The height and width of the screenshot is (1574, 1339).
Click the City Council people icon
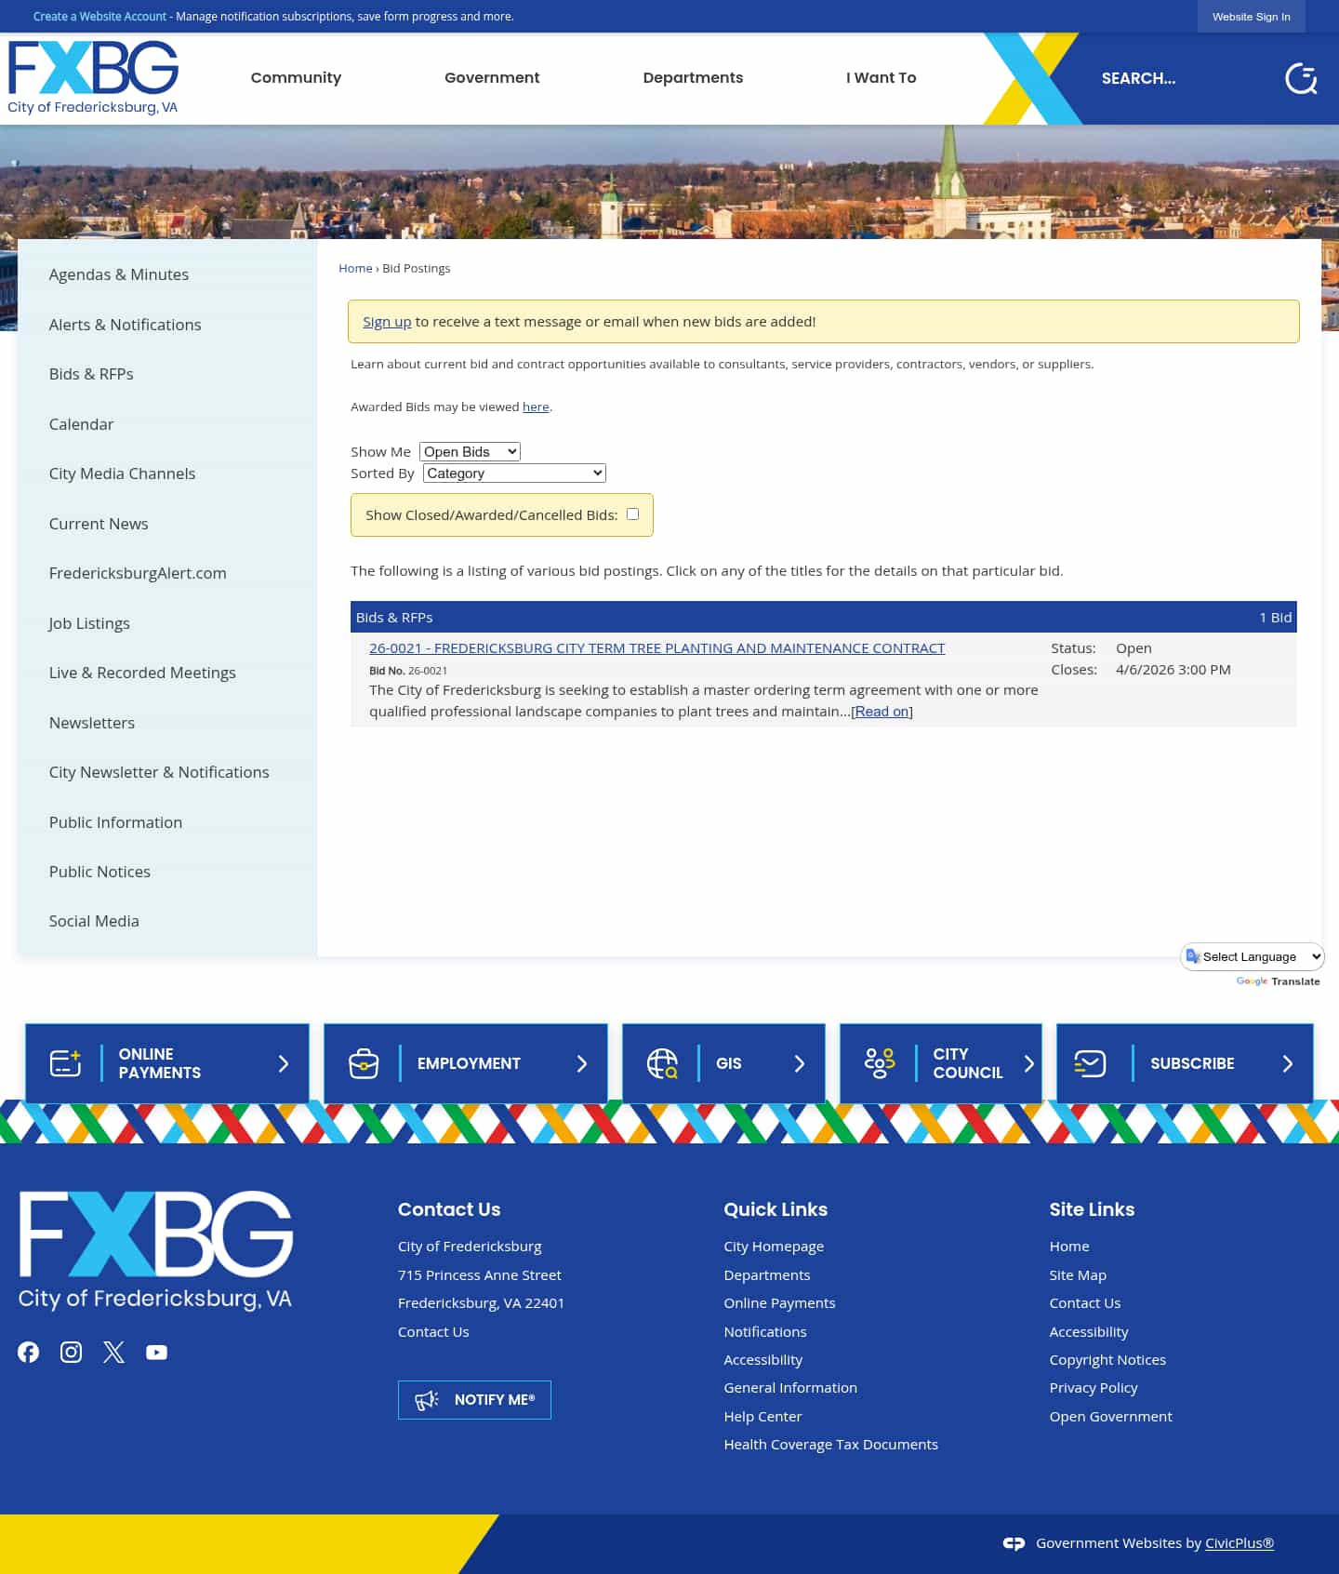click(x=880, y=1063)
